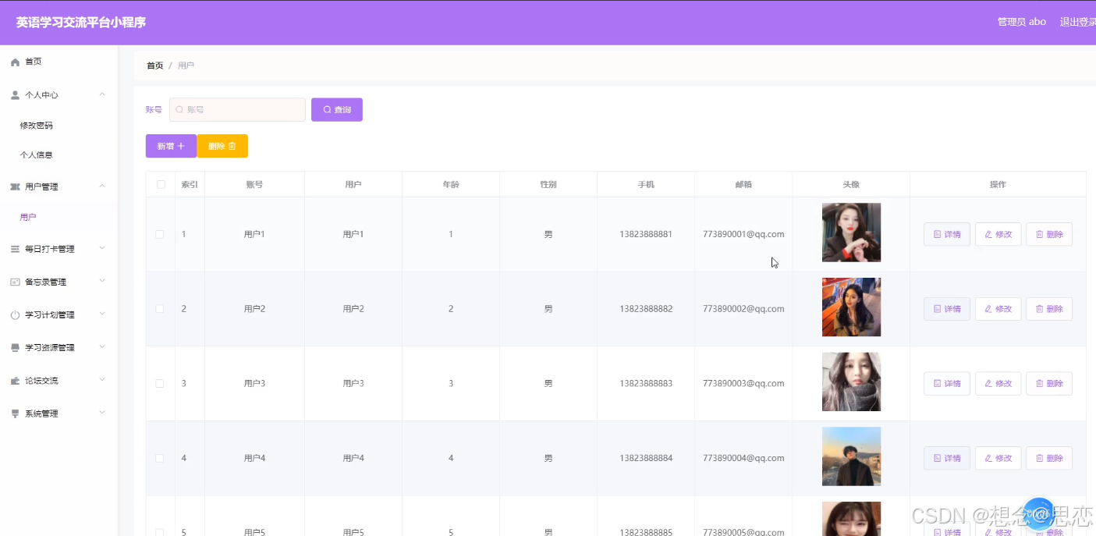Click 详情 button for 用户3
Viewport: 1096px width, 536px height.
point(947,384)
